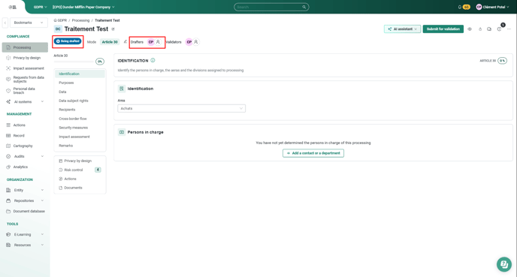Screen dimensions: 517x277
Task: Expand the Repositories sidebar item
Action: pos(42,200)
